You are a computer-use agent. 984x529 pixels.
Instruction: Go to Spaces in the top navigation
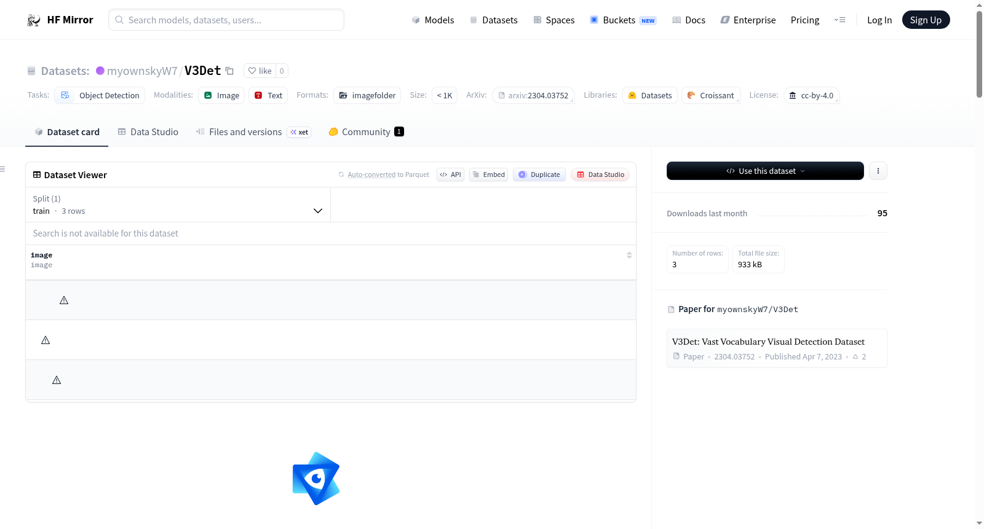tap(553, 20)
